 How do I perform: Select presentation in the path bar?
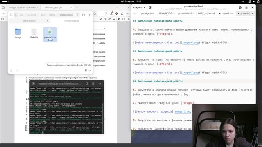66,15
